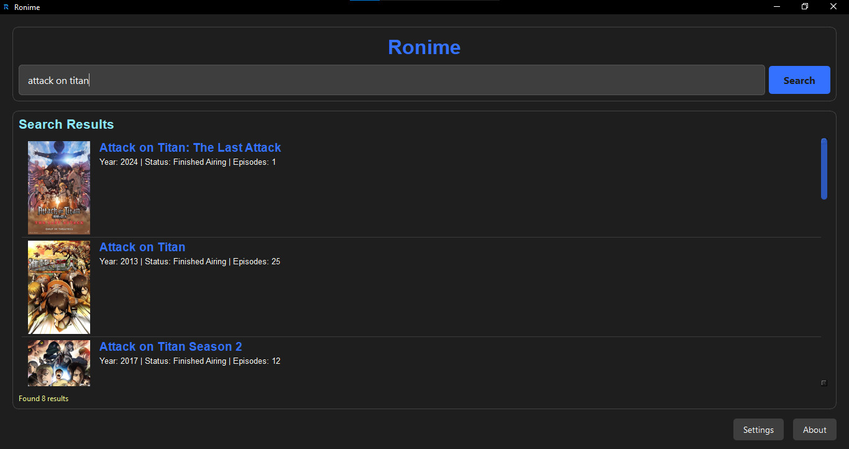Click the 'Search Results' heading

(x=67, y=124)
